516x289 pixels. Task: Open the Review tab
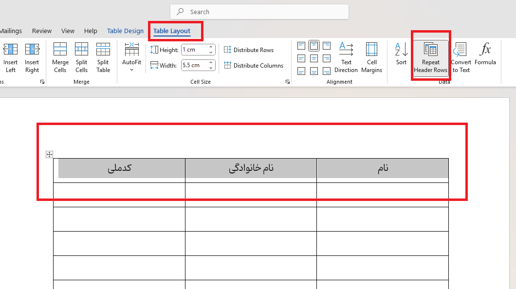coord(42,31)
